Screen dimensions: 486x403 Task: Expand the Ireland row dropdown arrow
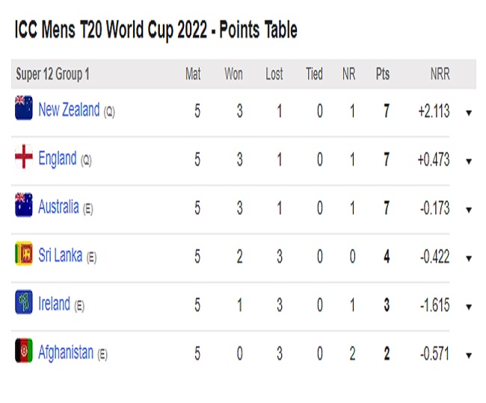coord(469,307)
